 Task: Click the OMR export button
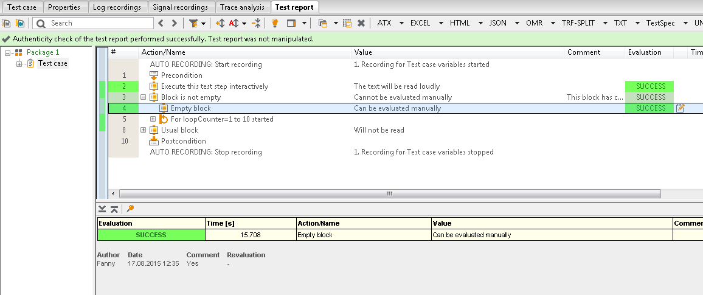534,23
